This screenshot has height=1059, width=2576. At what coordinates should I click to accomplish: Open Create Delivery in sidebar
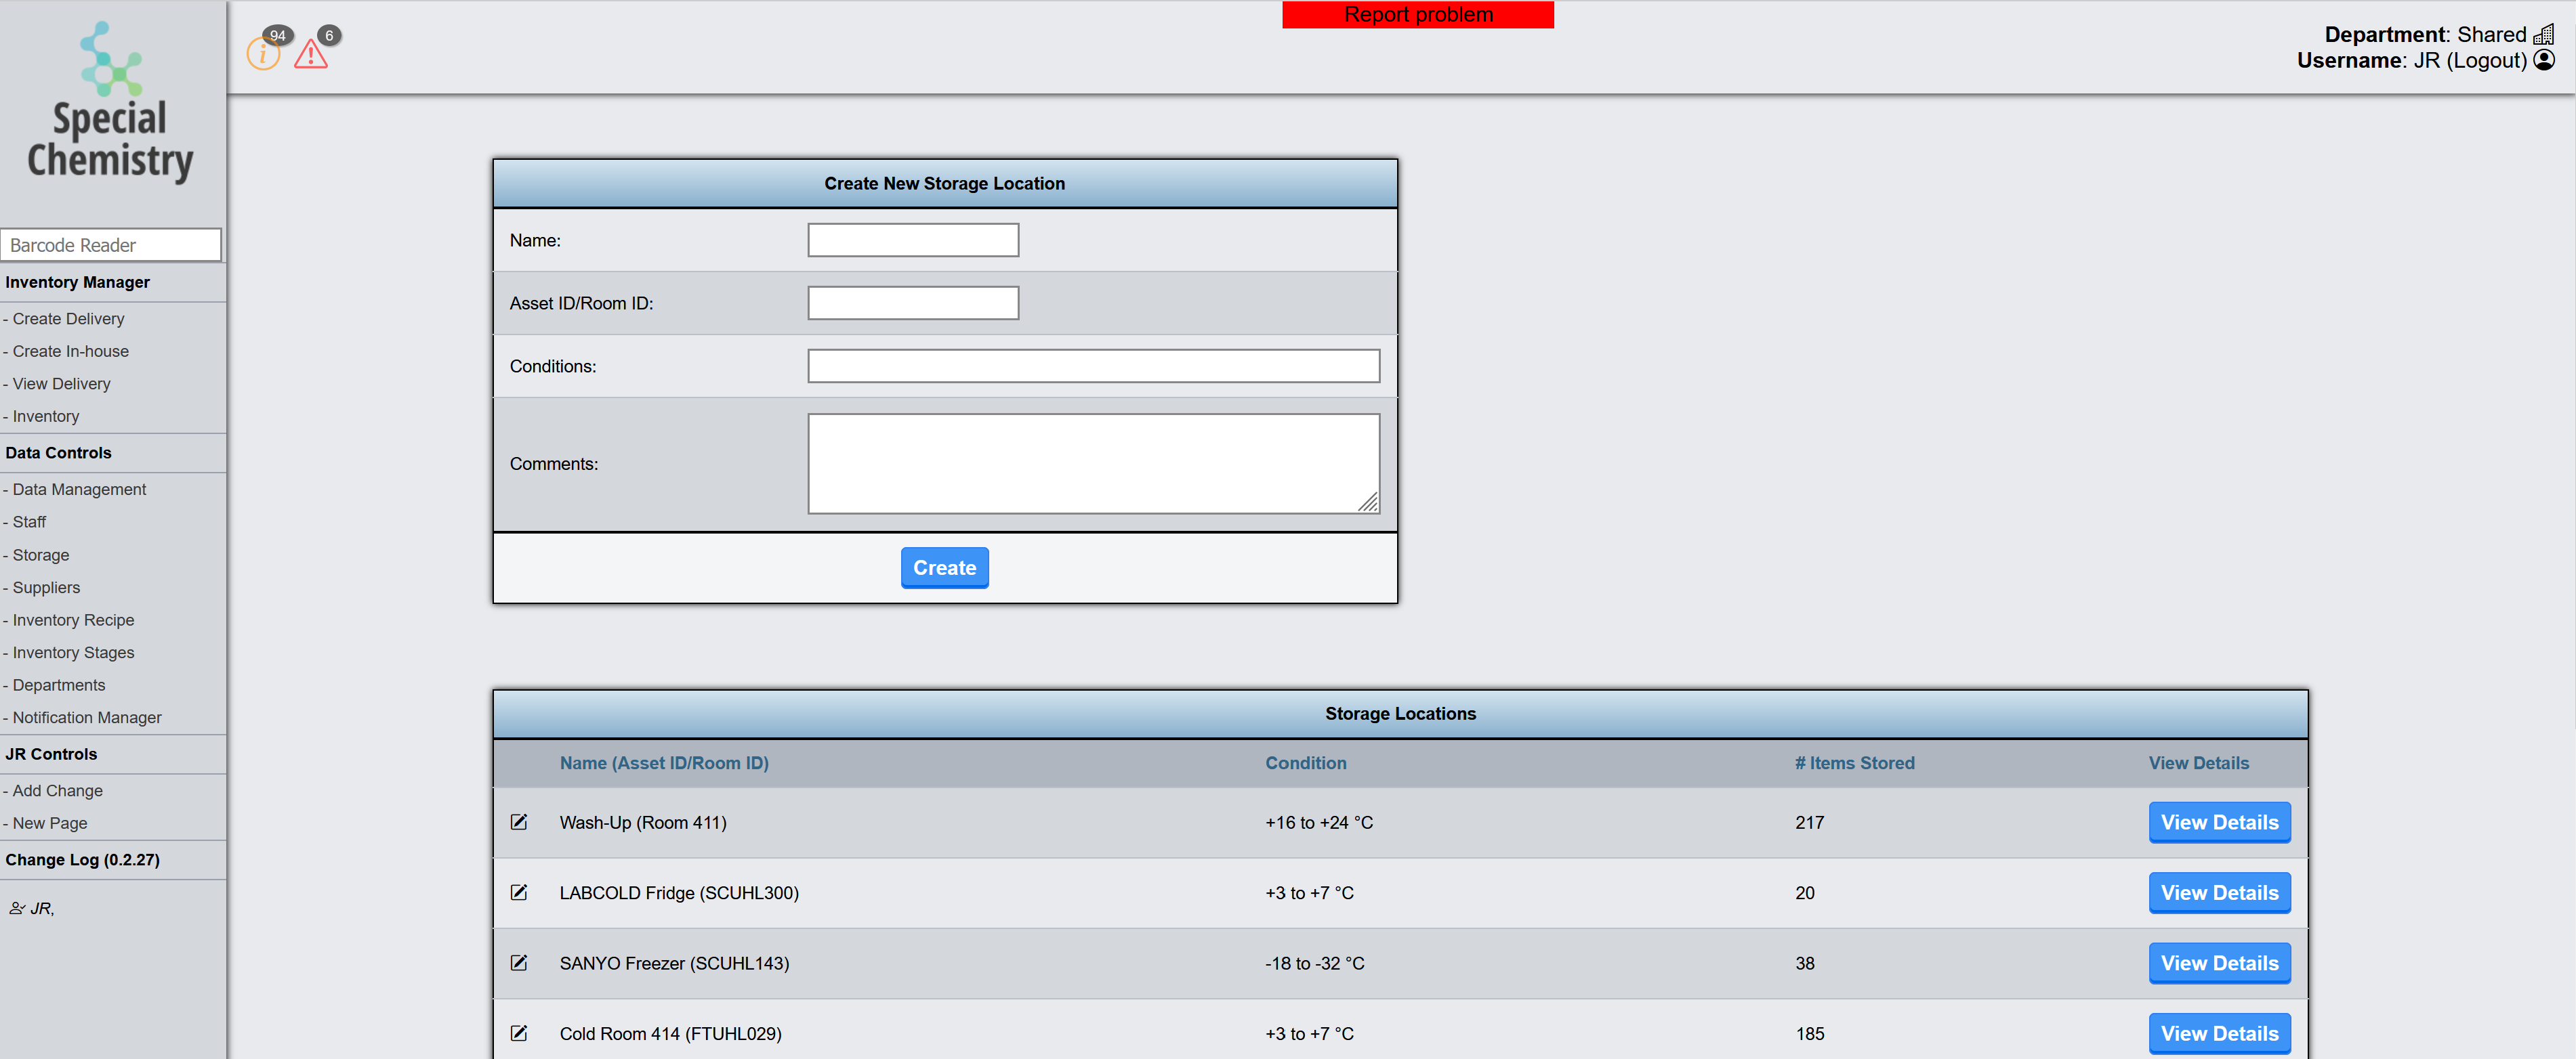[x=68, y=319]
